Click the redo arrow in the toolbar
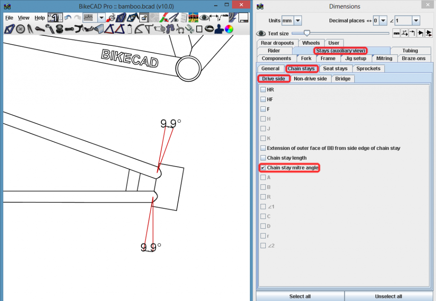Image resolution: width=436 pixels, height=301 pixels. click(x=77, y=18)
